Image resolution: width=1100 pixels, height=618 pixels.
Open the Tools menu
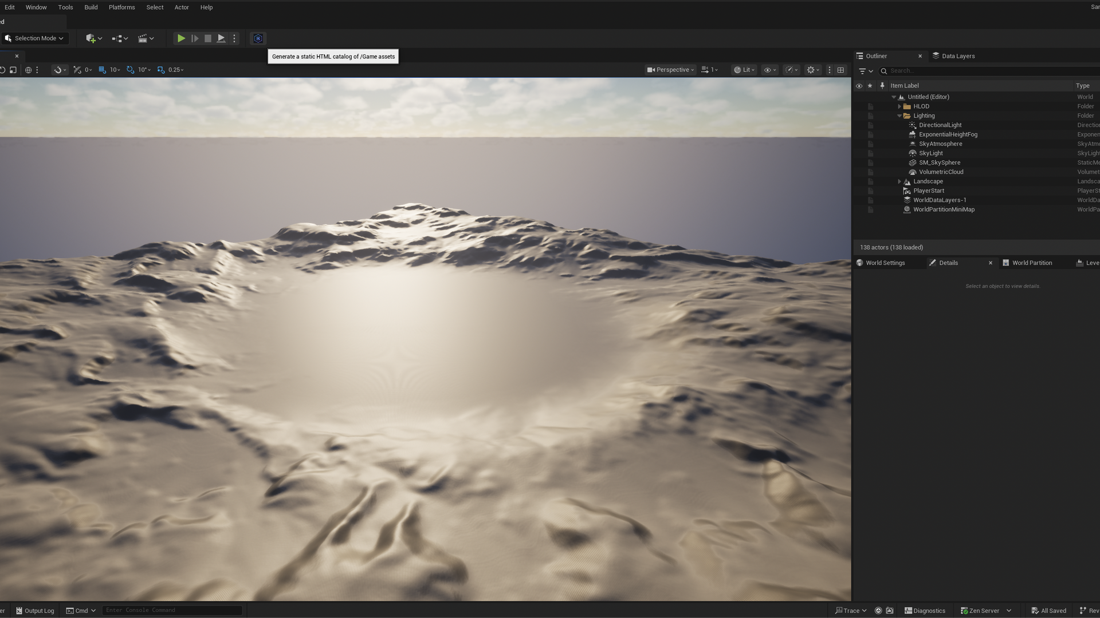click(x=65, y=7)
